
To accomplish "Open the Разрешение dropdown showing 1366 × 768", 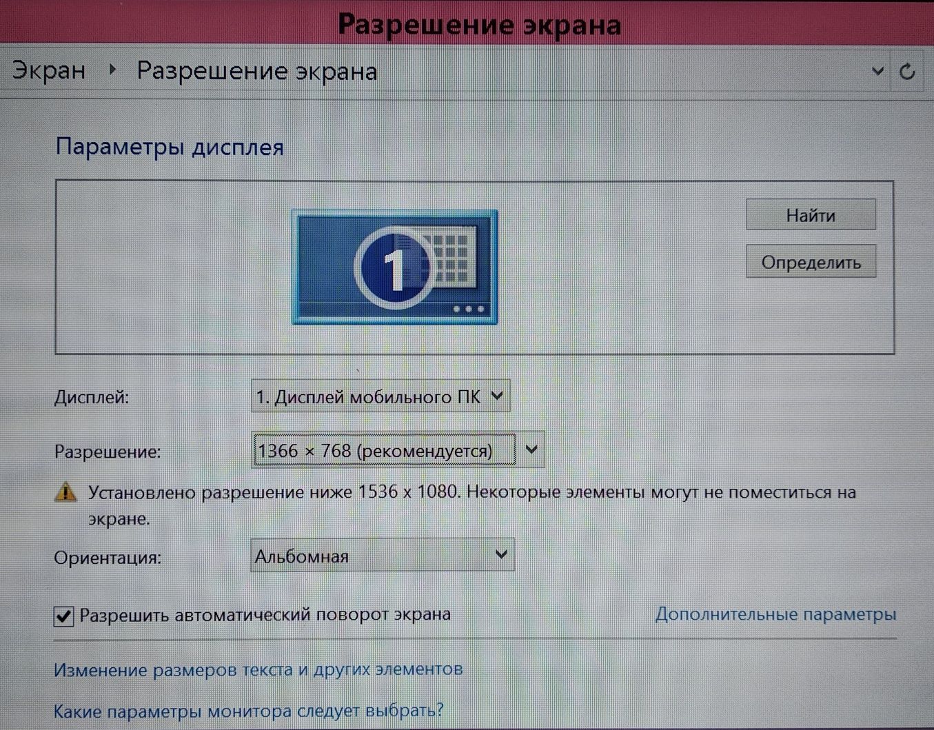I will pos(398,450).
